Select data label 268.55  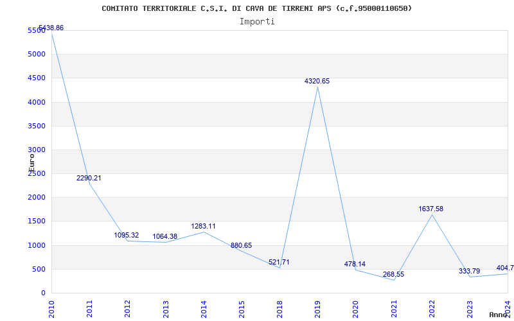pyautogui.click(x=393, y=275)
